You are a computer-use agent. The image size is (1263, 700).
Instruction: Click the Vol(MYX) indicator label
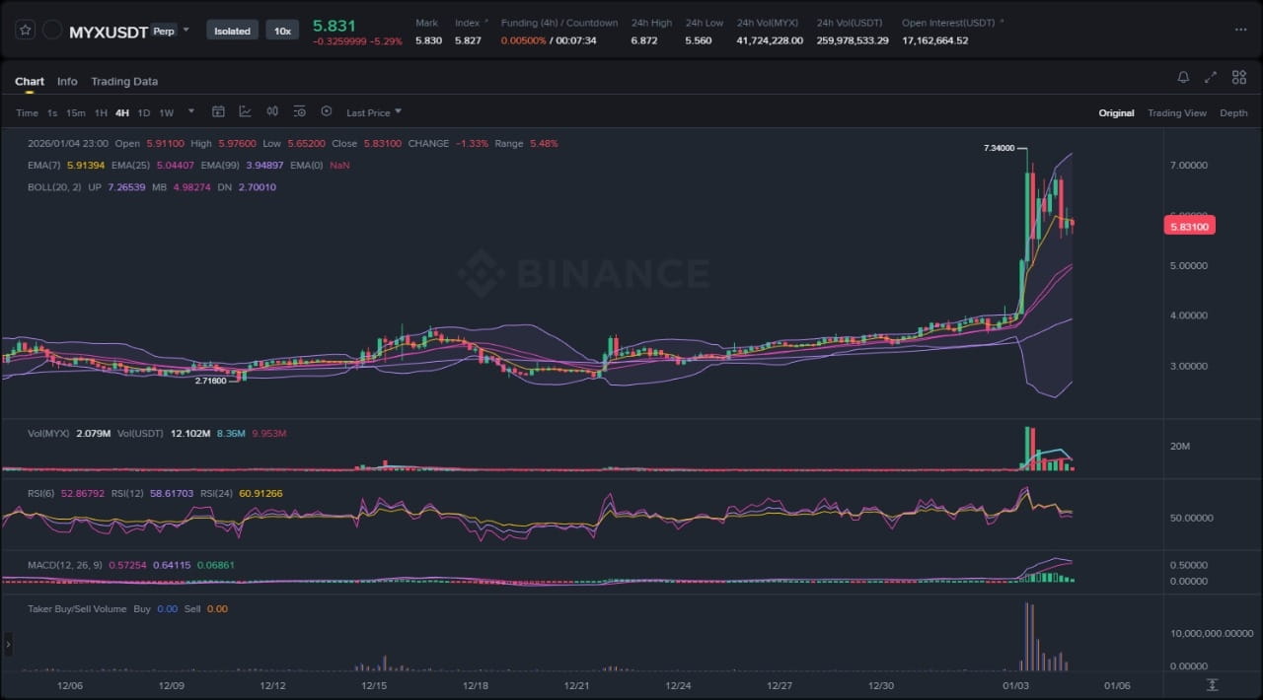point(46,434)
